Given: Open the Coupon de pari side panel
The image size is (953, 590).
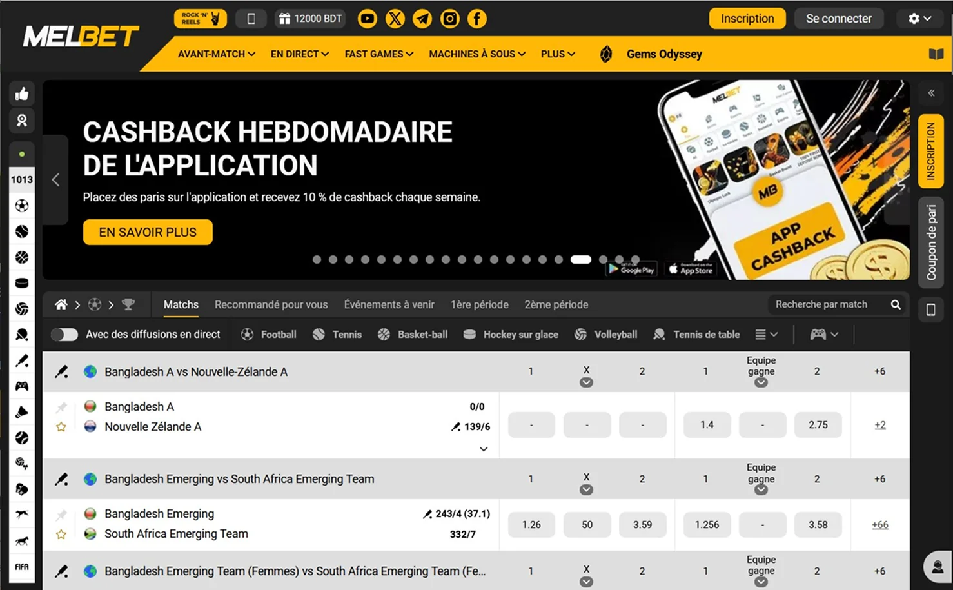Looking at the screenshot, I should 931,242.
